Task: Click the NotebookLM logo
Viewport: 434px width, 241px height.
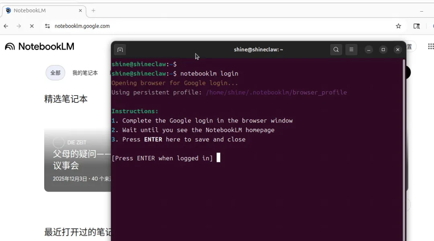Action: [x=39, y=47]
